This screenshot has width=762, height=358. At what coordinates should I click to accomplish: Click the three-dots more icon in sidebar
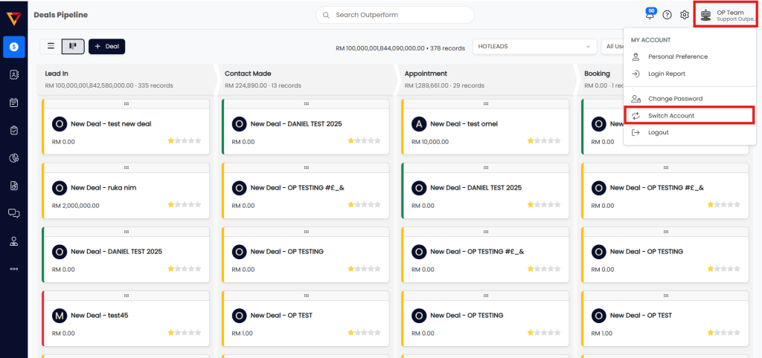tap(13, 269)
